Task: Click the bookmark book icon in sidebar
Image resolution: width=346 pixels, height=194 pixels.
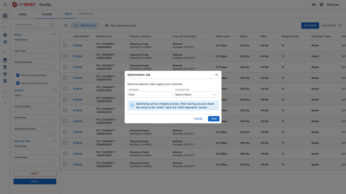Action: [x=5, y=67]
